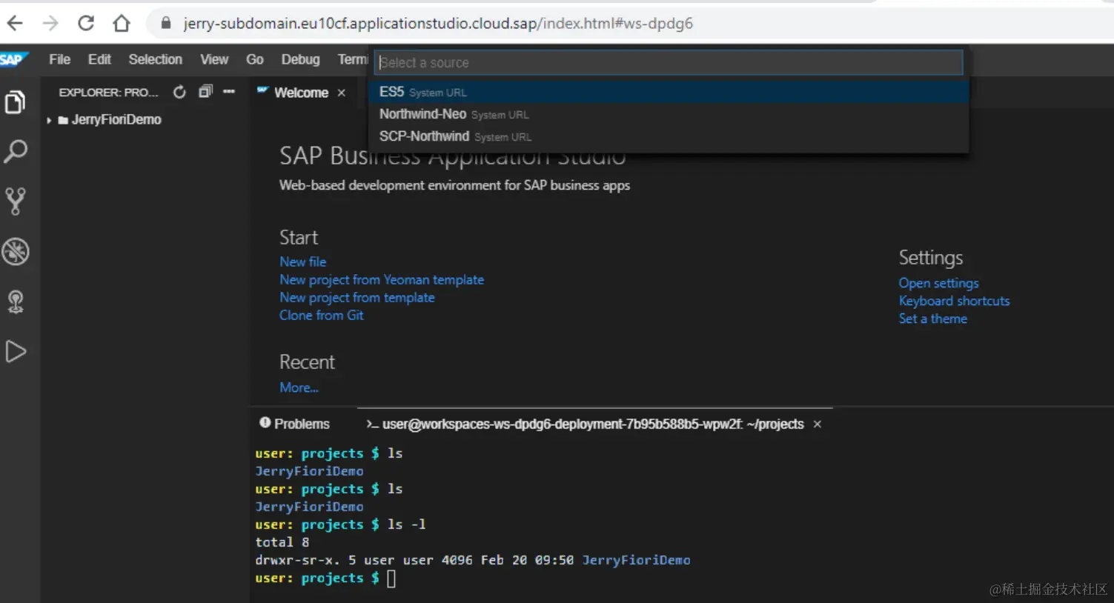Click the More... recent link
Image resolution: width=1114 pixels, height=603 pixels.
tap(299, 387)
